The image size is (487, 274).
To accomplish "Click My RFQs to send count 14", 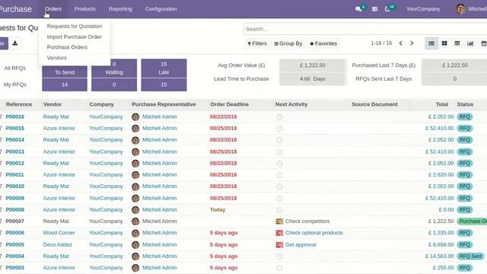I will tap(65, 84).
